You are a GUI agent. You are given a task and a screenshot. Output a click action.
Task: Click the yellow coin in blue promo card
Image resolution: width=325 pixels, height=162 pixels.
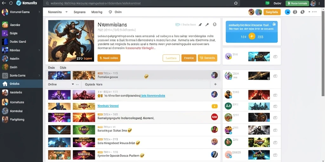(x=252, y=36)
